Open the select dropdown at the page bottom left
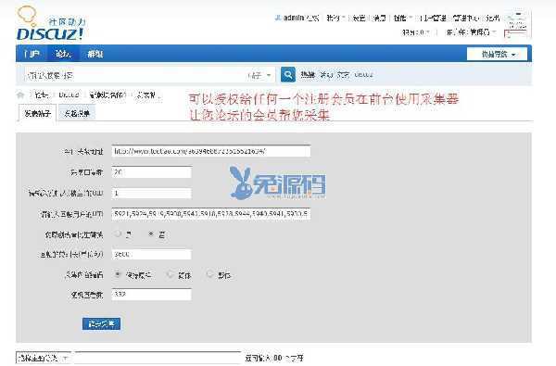The width and height of the screenshot is (556, 366). click(x=44, y=358)
